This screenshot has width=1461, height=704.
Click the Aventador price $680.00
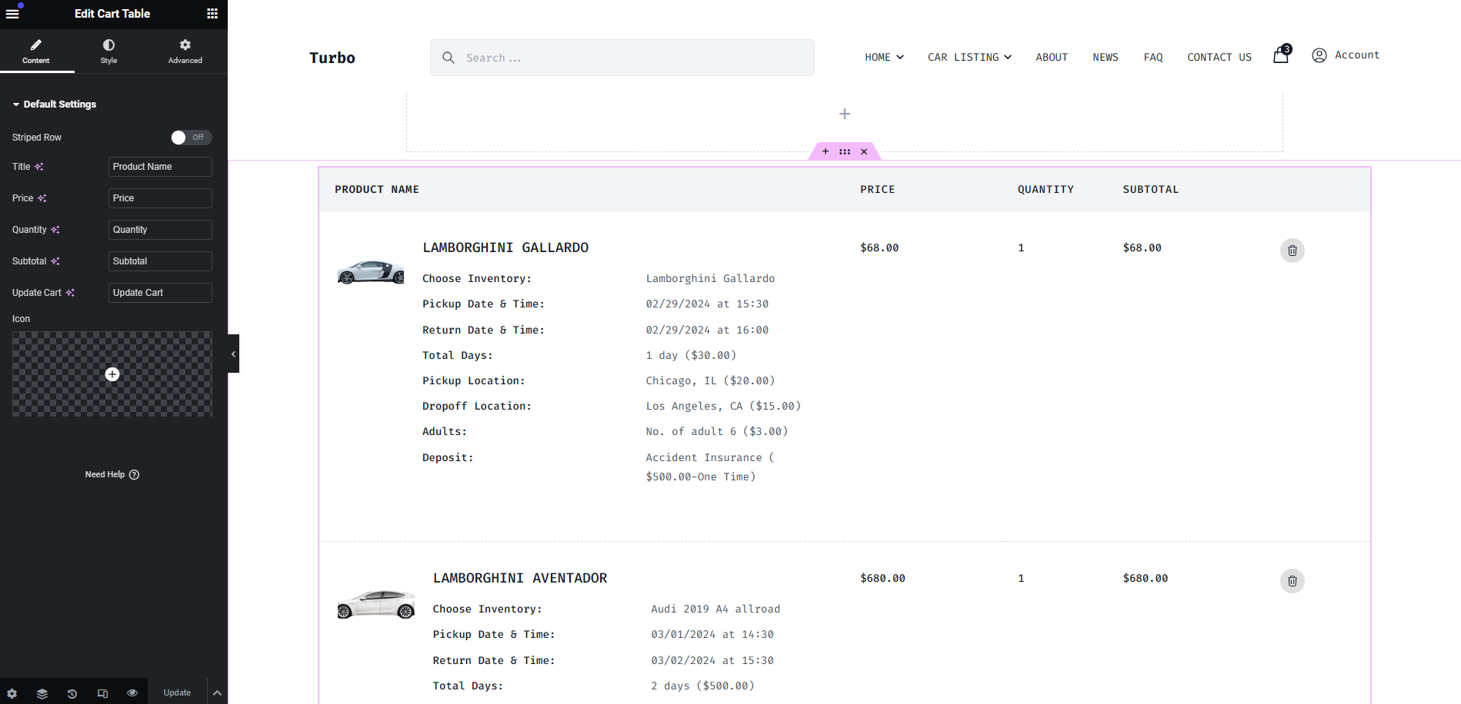(x=882, y=578)
